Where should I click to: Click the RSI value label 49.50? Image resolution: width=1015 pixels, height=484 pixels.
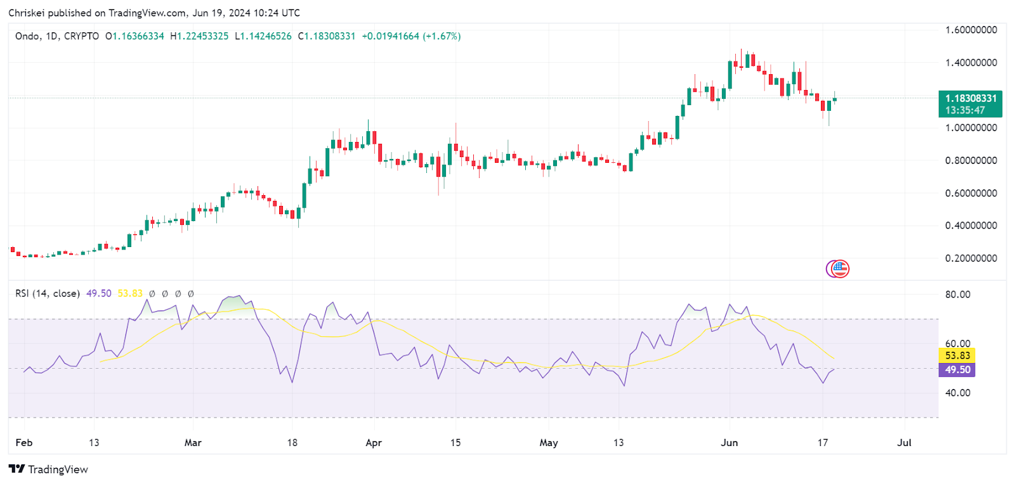pyautogui.click(x=957, y=370)
